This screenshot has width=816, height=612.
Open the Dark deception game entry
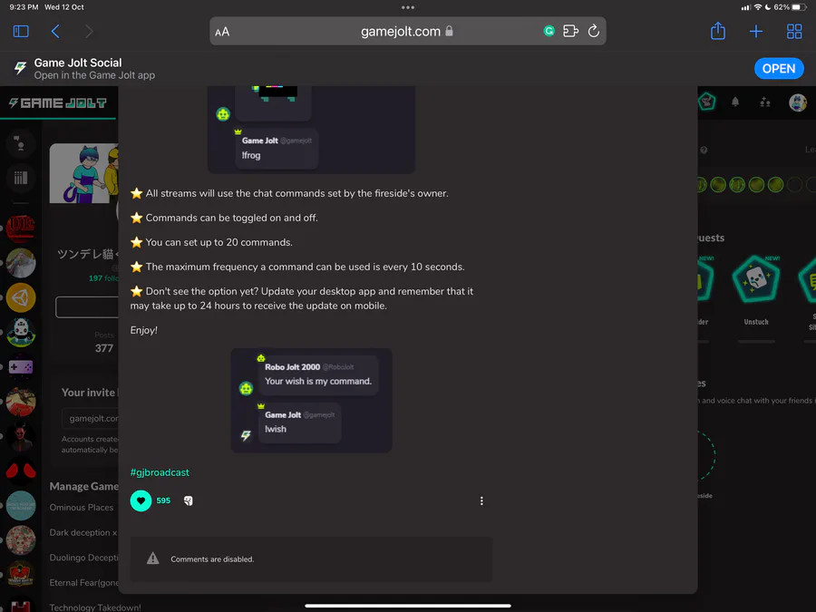83,532
